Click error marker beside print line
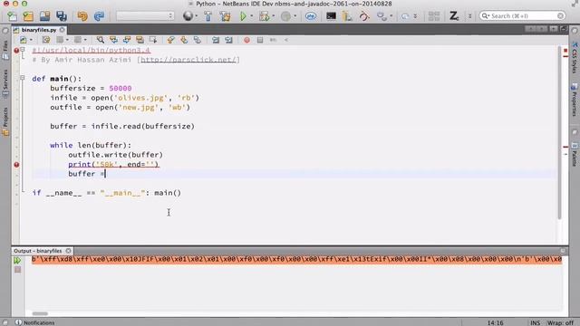The image size is (580, 326). (16, 165)
